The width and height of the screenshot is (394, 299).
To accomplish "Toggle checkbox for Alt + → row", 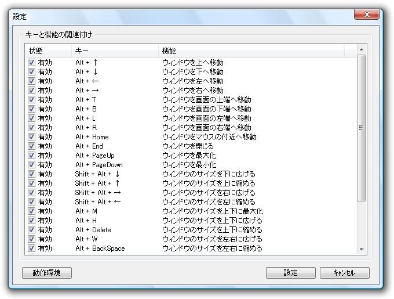I will 31,91.
